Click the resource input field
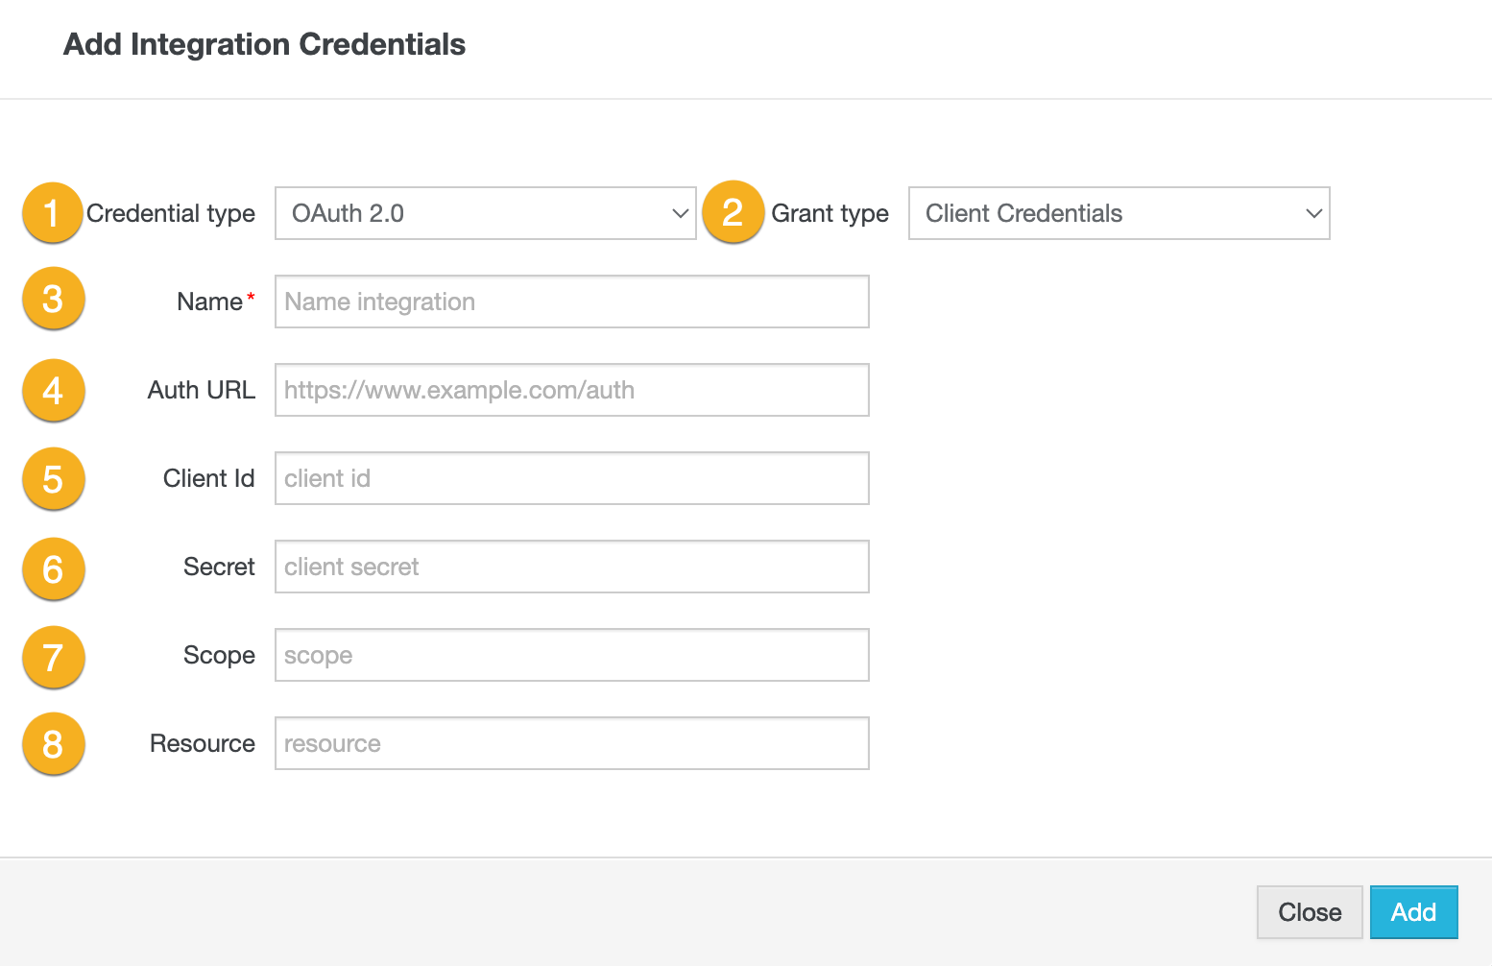The image size is (1492, 966). 571,743
